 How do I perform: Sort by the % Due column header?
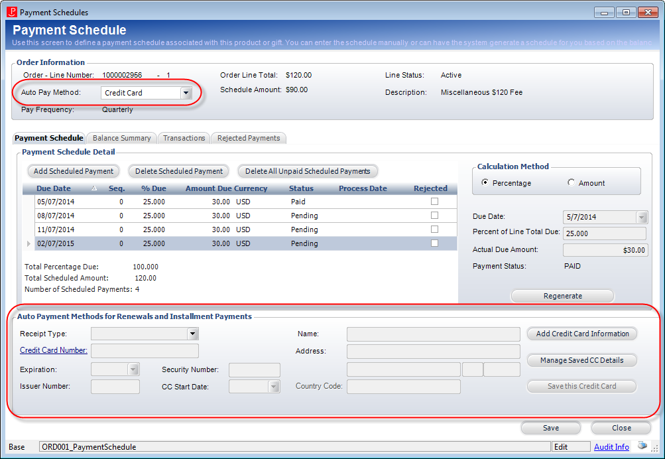coord(154,188)
